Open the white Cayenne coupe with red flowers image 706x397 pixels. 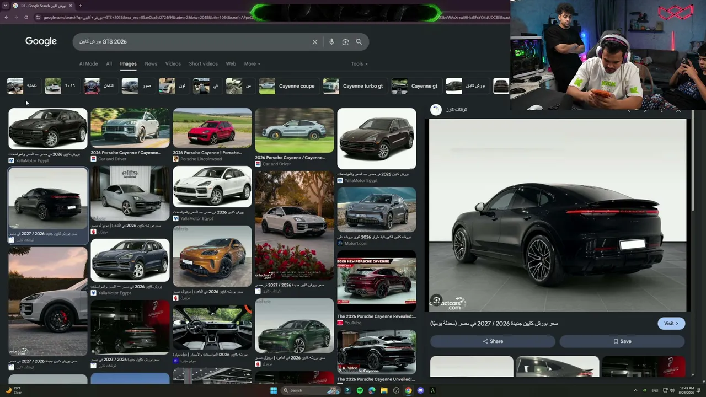click(x=295, y=226)
